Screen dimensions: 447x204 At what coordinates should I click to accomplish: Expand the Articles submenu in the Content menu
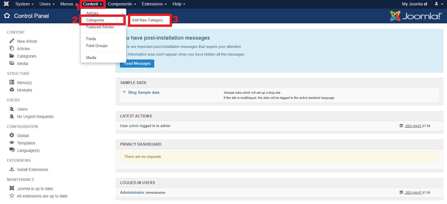pyautogui.click(x=92, y=13)
